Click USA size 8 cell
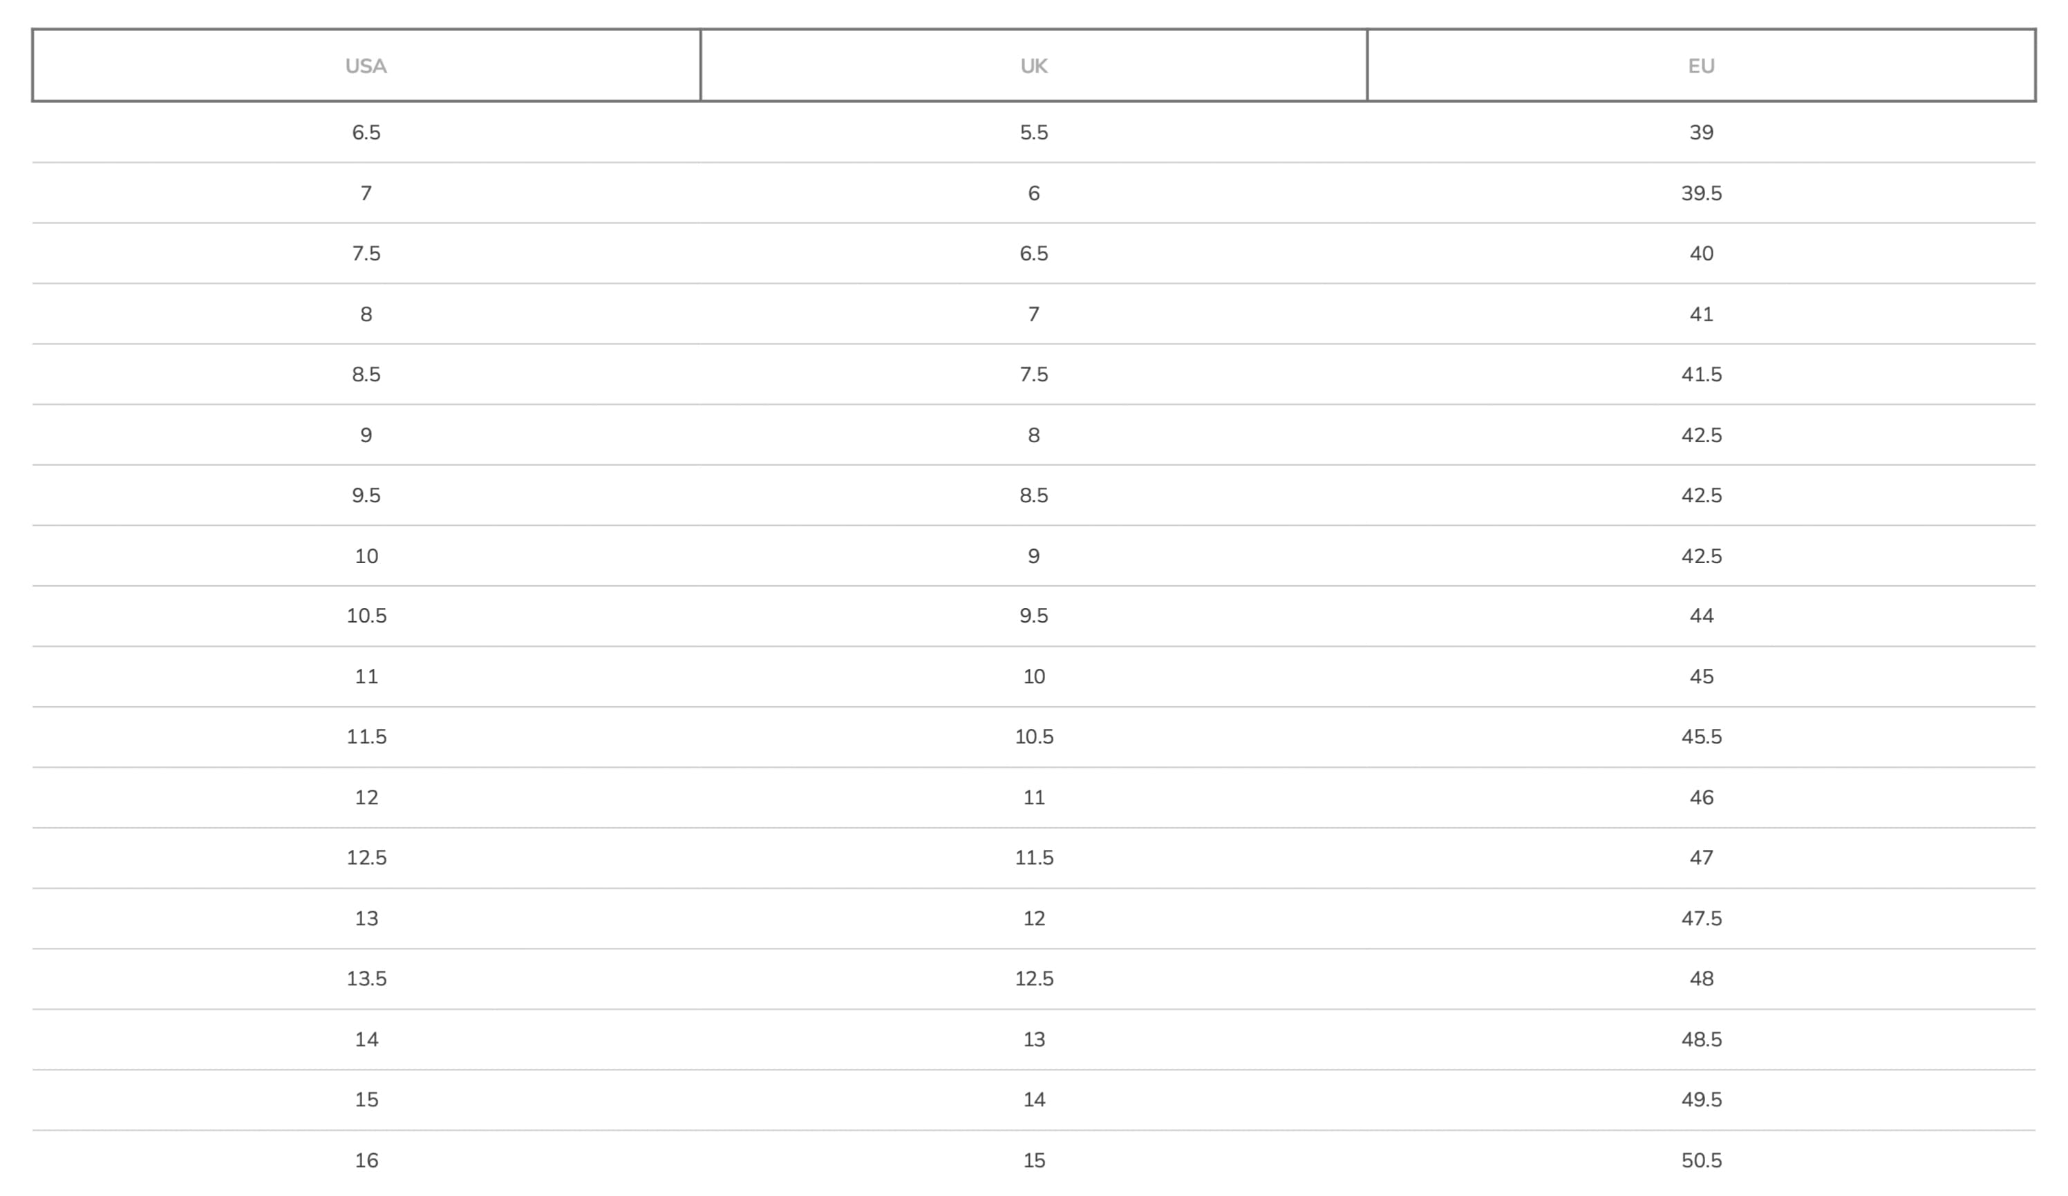 tap(366, 314)
